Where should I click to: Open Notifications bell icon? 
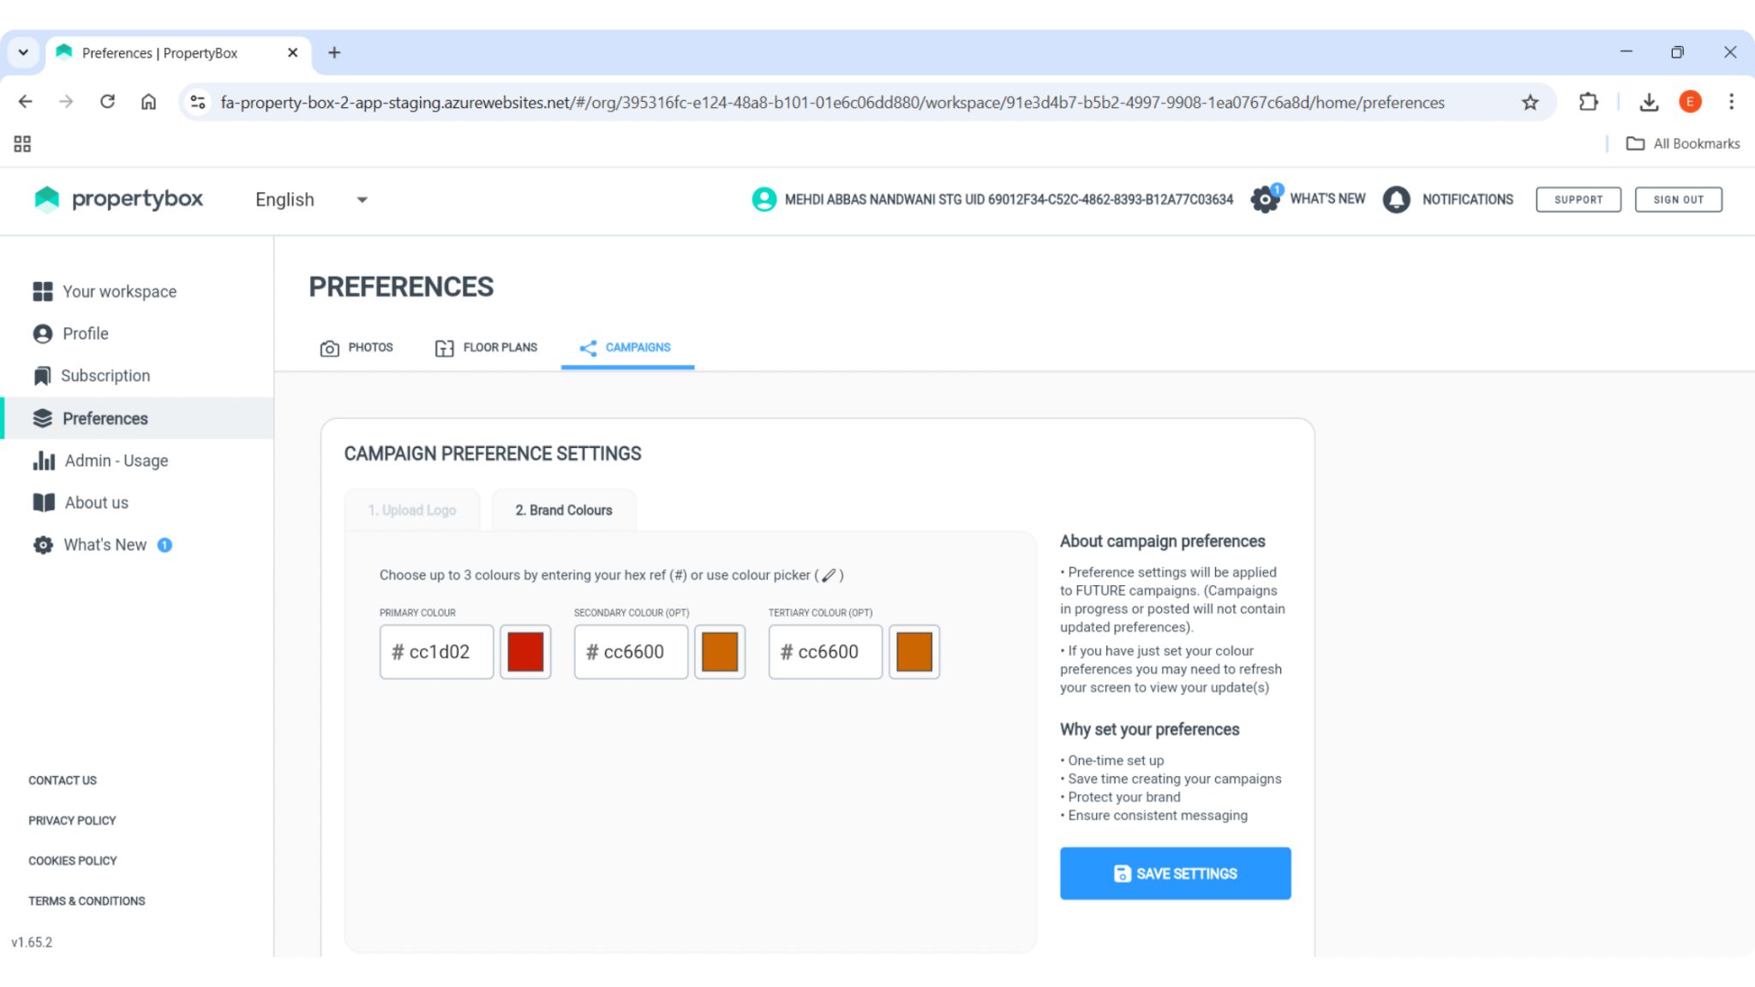(x=1396, y=200)
